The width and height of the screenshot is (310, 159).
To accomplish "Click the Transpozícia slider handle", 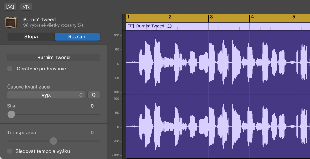I will click(53, 141).
